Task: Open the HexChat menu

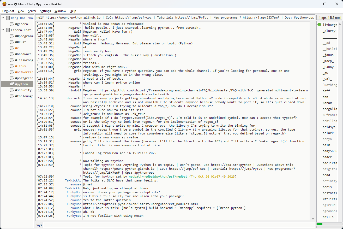Action: (8, 11)
